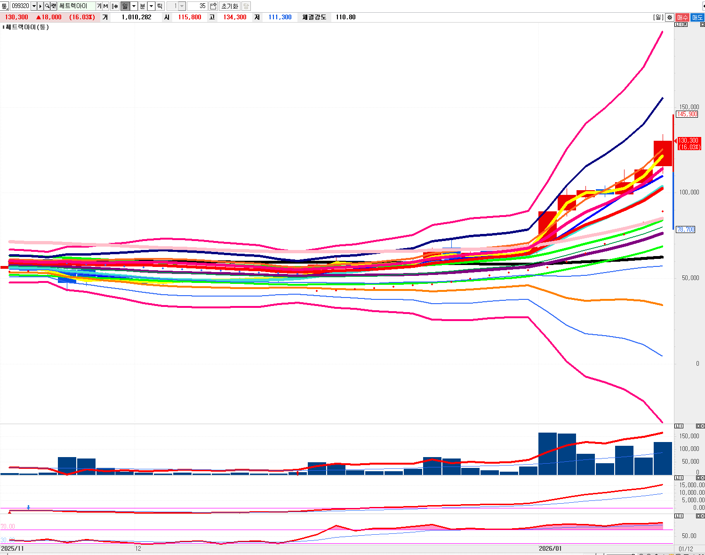Viewport: 705px width, 555px height.
Task: Toggle the 분 minute chart period
Action: [143, 6]
